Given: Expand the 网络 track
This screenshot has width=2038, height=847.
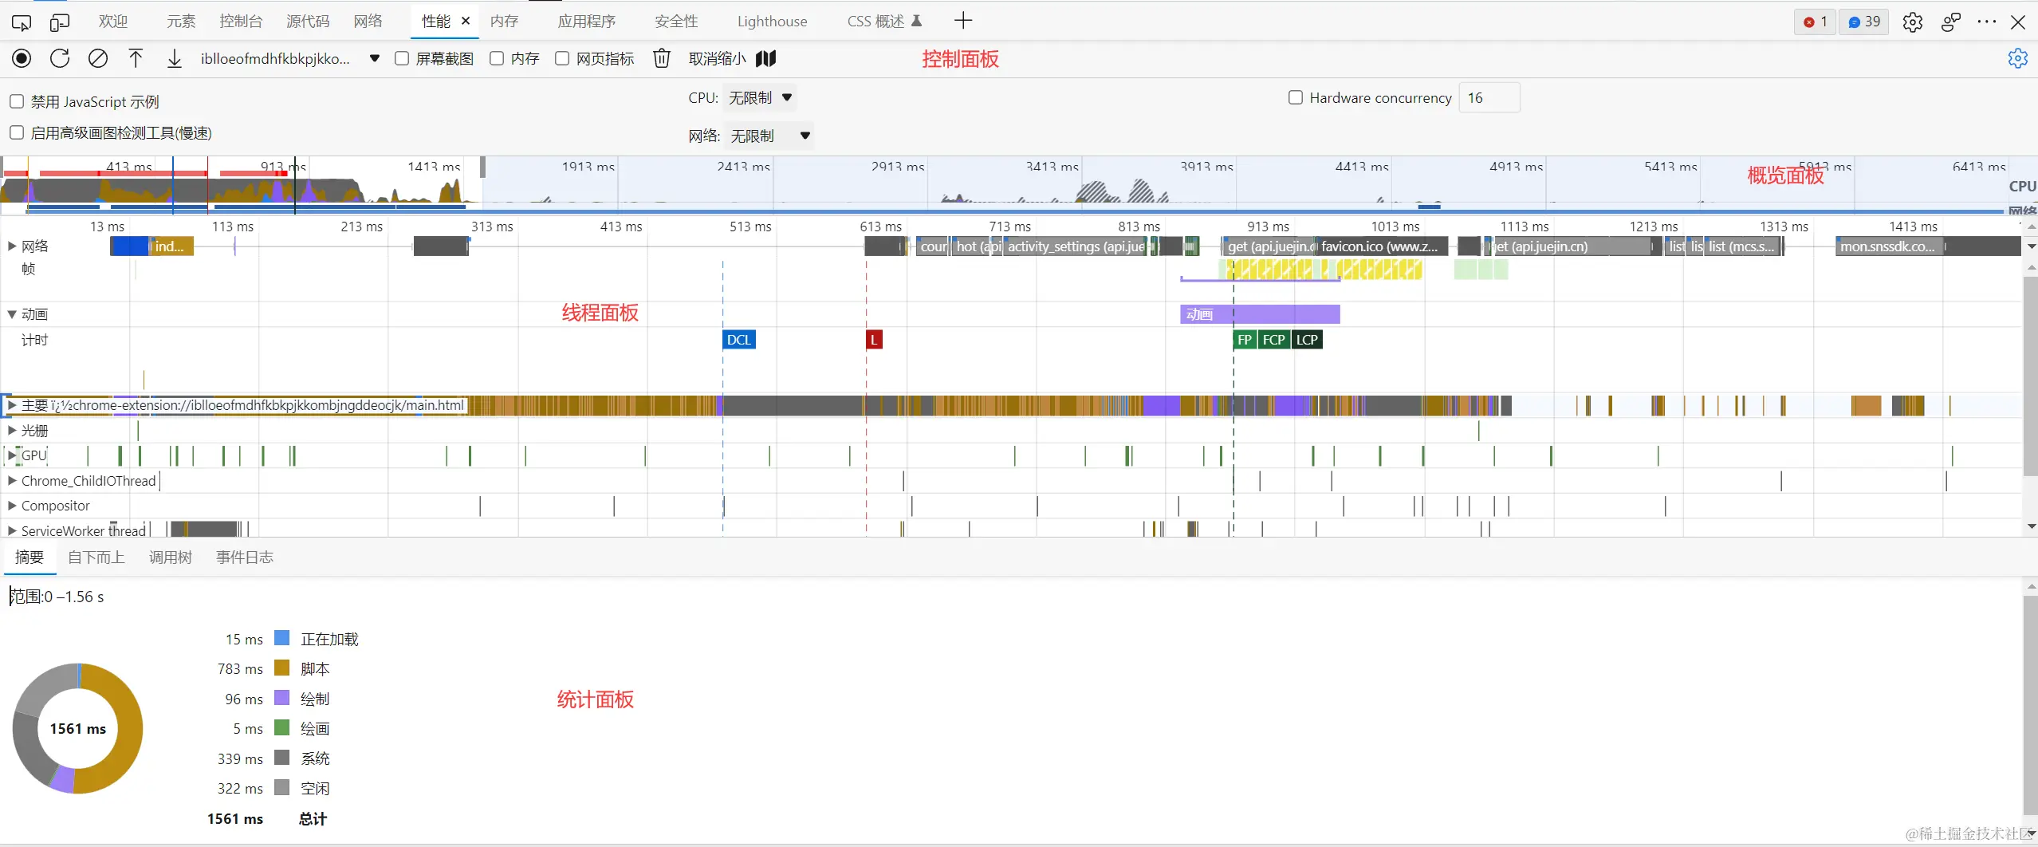Looking at the screenshot, I should pyautogui.click(x=12, y=246).
